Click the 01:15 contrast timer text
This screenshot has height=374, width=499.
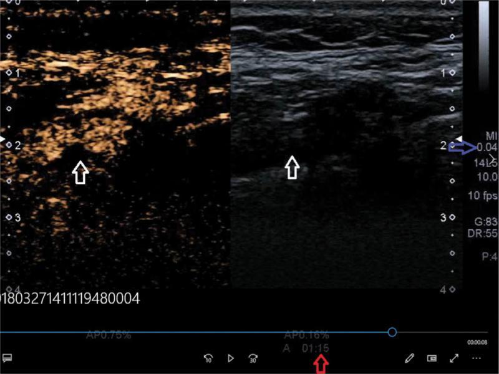tap(316, 348)
